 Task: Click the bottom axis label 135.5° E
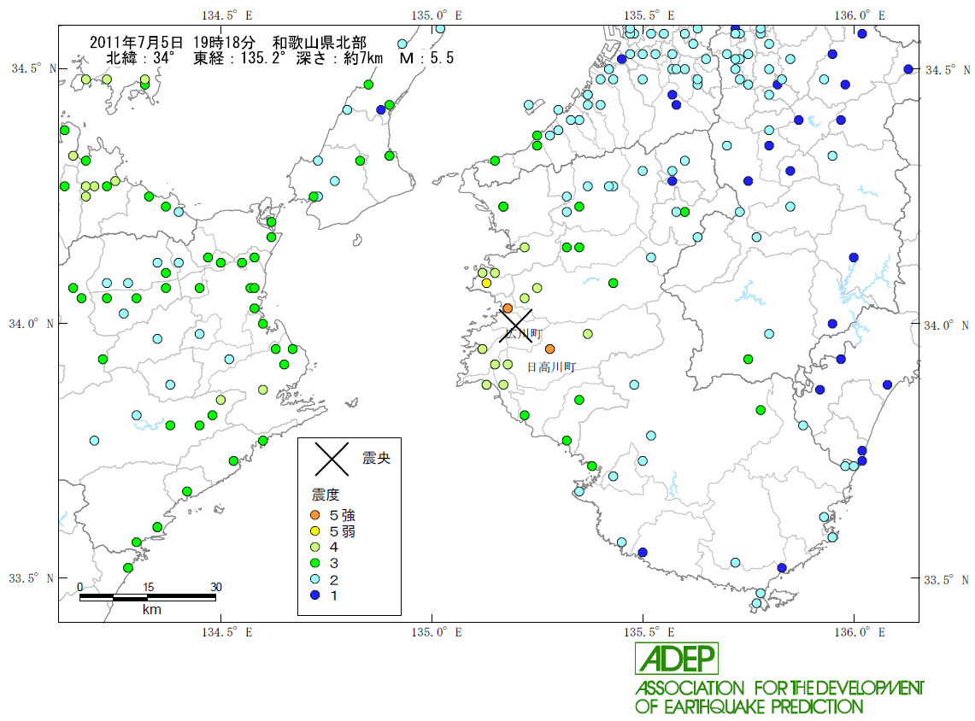[x=649, y=632]
